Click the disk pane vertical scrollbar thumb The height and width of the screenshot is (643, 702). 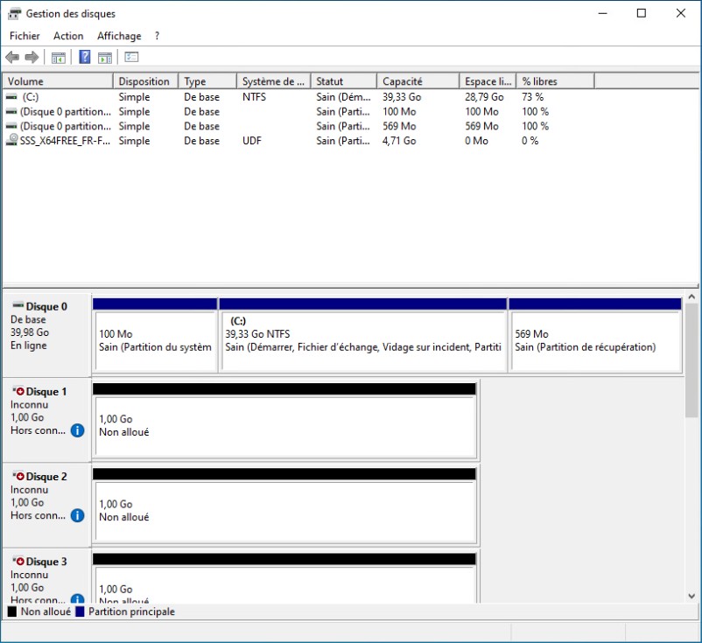(x=691, y=360)
